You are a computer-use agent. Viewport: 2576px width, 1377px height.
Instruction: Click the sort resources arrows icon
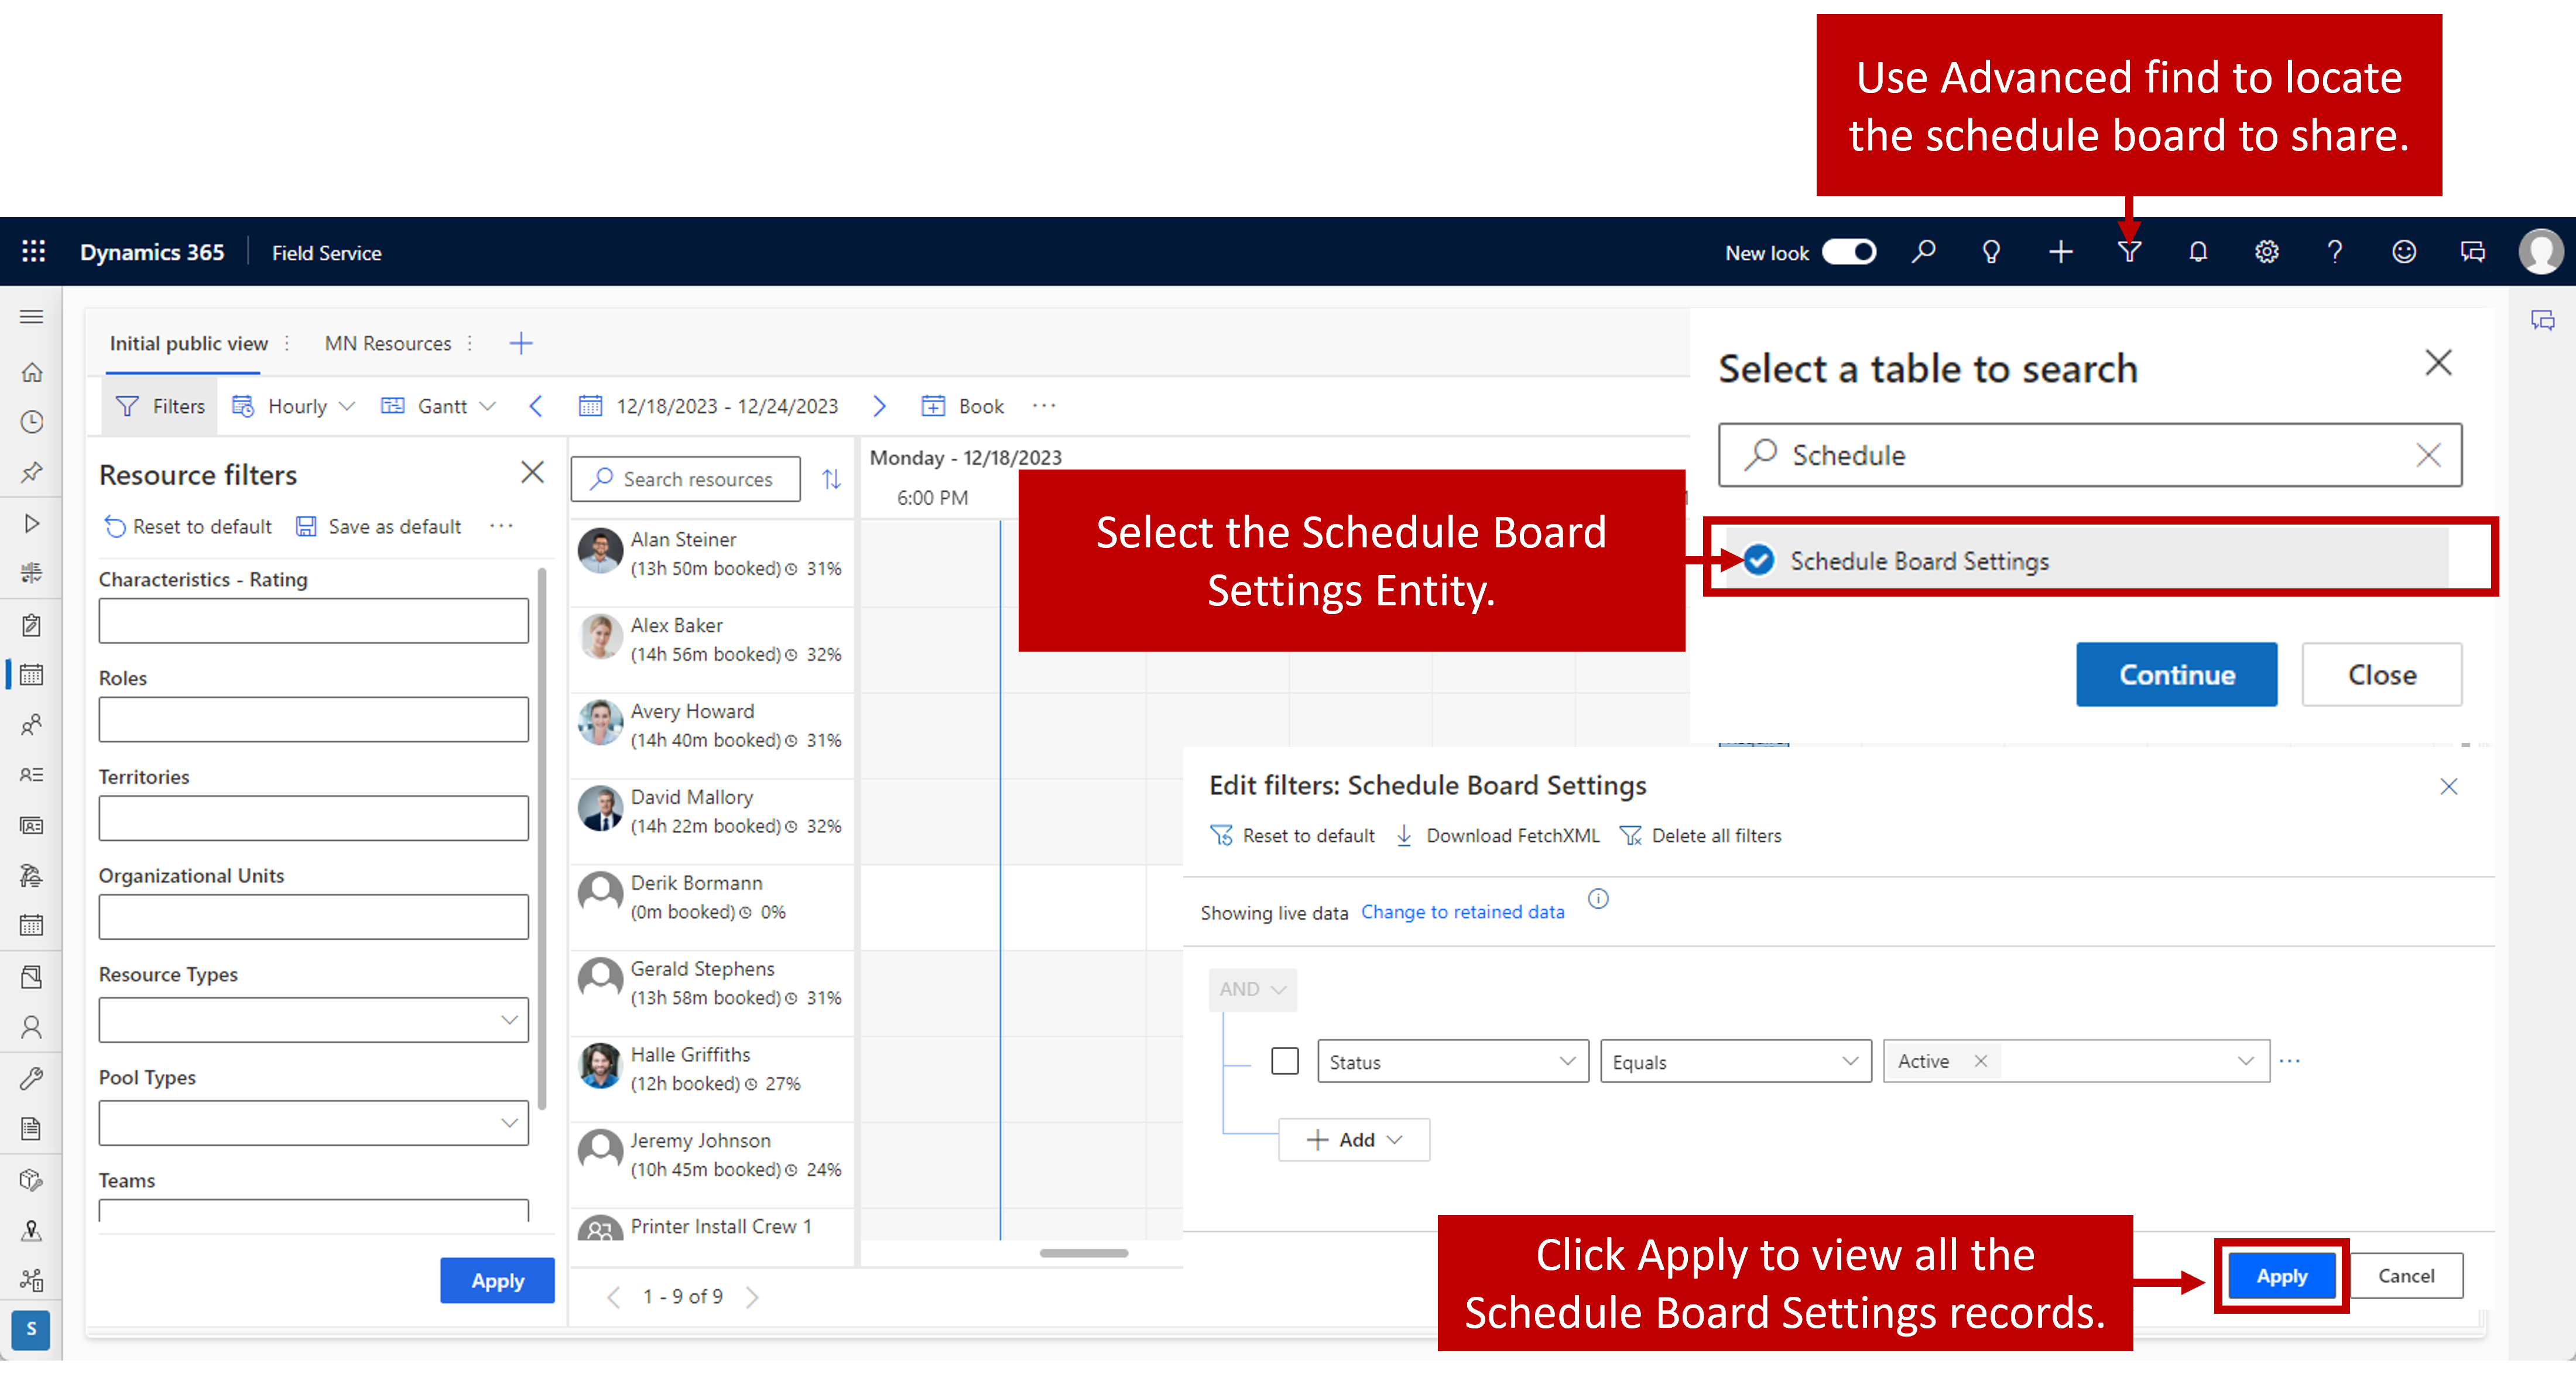click(x=831, y=480)
